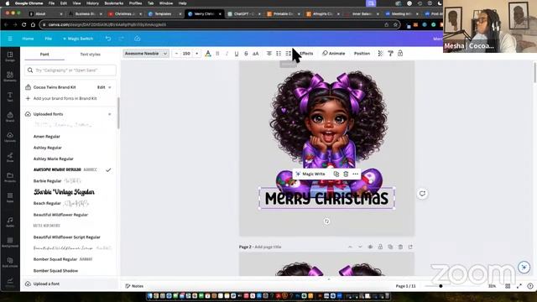Image resolution: width=537 pixels, height=302 pixels.
Task: Adjust the zoom slider
Action: pyautogui.click(x=441, y=286)
